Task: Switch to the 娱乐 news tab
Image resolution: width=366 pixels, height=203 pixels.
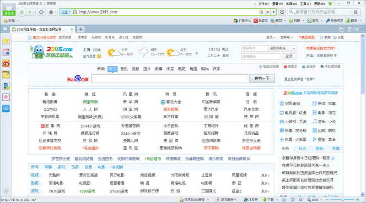Action: (319, 148)
